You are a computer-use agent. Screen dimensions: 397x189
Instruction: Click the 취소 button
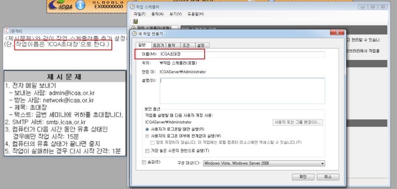[328, 177]
